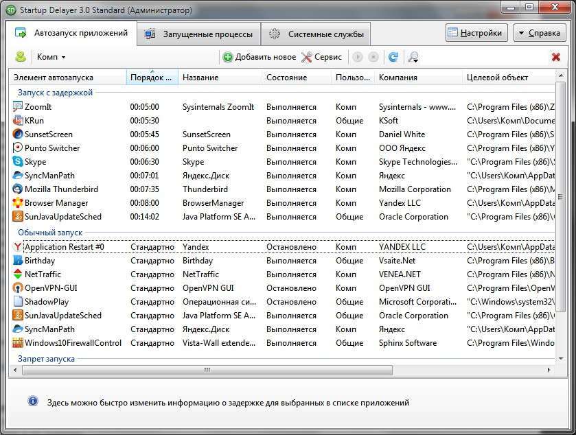Click Vista-Wall extende... name cell

click(219, 343)
